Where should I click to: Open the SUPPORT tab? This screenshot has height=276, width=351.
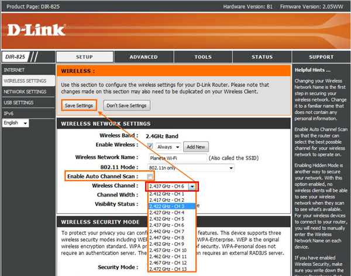321,57
